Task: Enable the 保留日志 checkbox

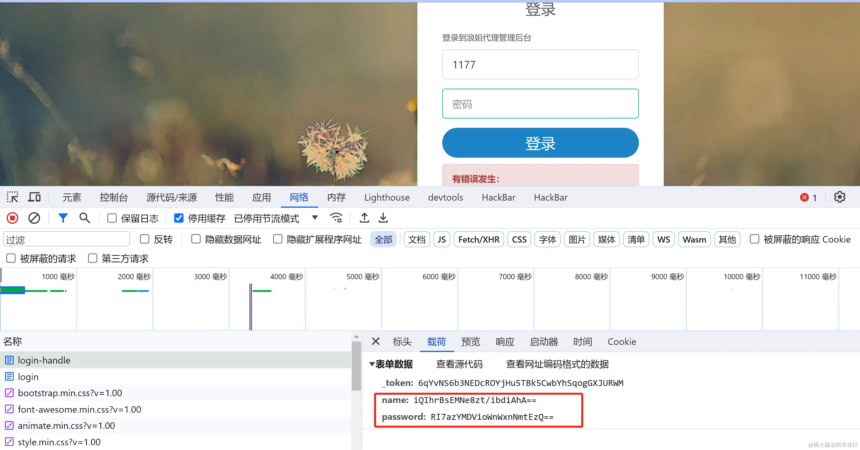Action: (x=112, y=218)
